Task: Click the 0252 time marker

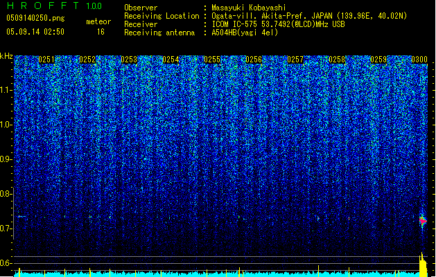Action: point(87,60)
